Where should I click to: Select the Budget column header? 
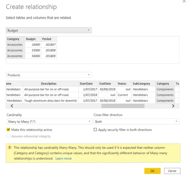31,39
